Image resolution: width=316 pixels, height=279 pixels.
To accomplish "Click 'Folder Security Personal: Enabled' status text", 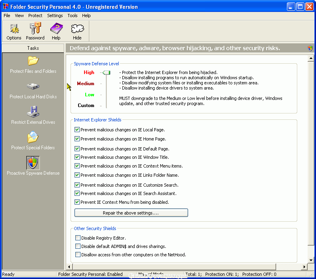I will [90, 274].
